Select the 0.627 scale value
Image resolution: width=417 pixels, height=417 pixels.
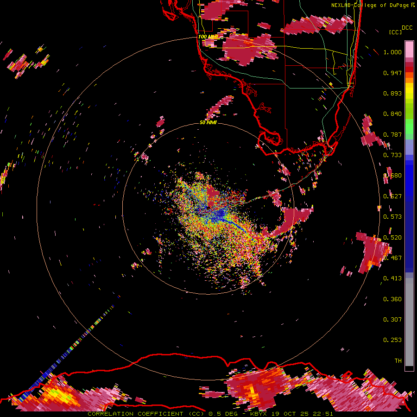pyautogui.click(x=392, y=196)
